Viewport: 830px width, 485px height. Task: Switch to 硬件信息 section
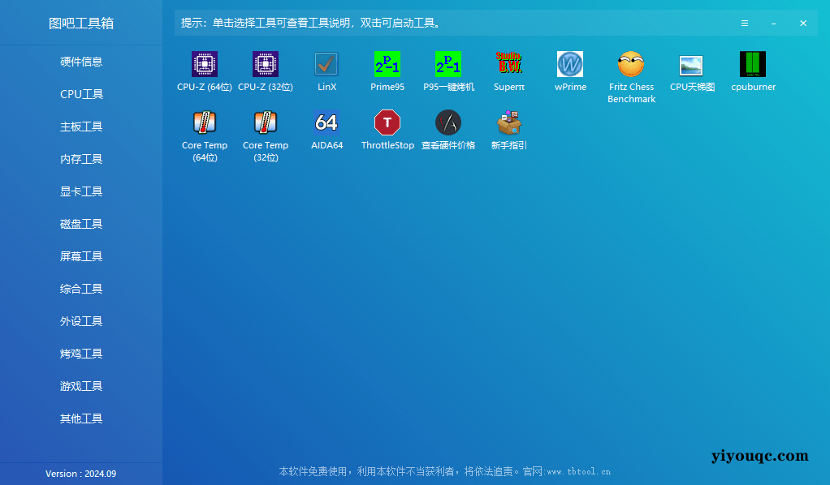[x=81, y=62]
